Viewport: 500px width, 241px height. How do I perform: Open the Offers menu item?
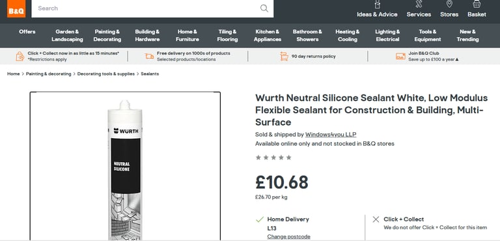click(x=27, y=32)
